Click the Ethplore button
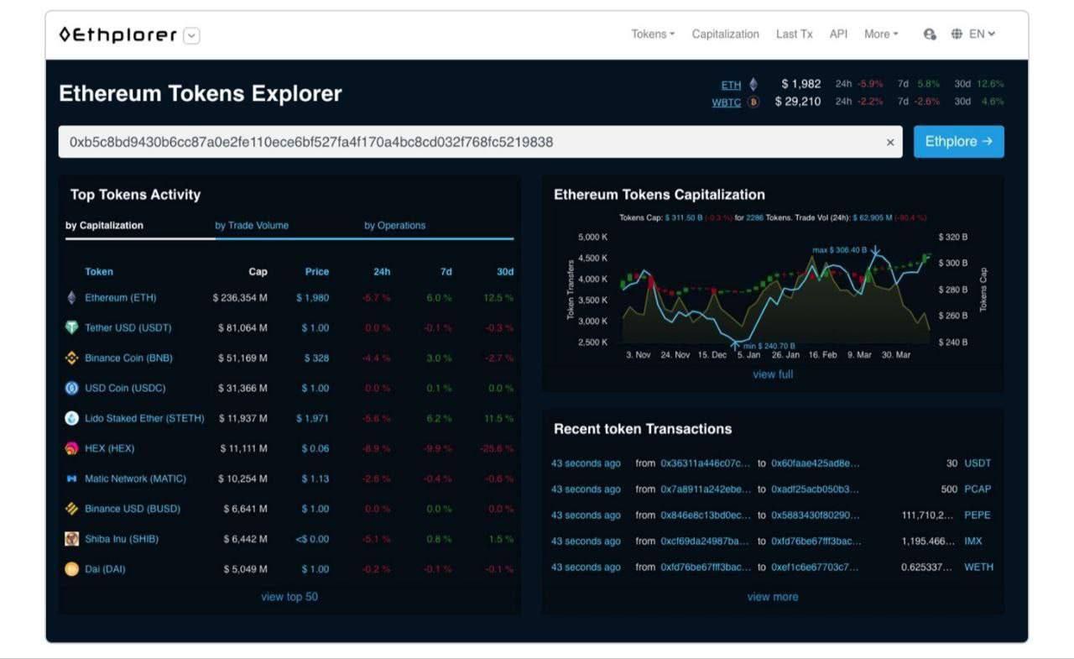This screenshot has height=659, width=1074. (x=958, y=142)
